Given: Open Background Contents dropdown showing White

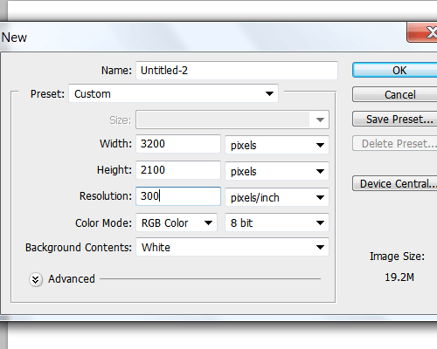Looking at the screenshot, I should [232, 247].
